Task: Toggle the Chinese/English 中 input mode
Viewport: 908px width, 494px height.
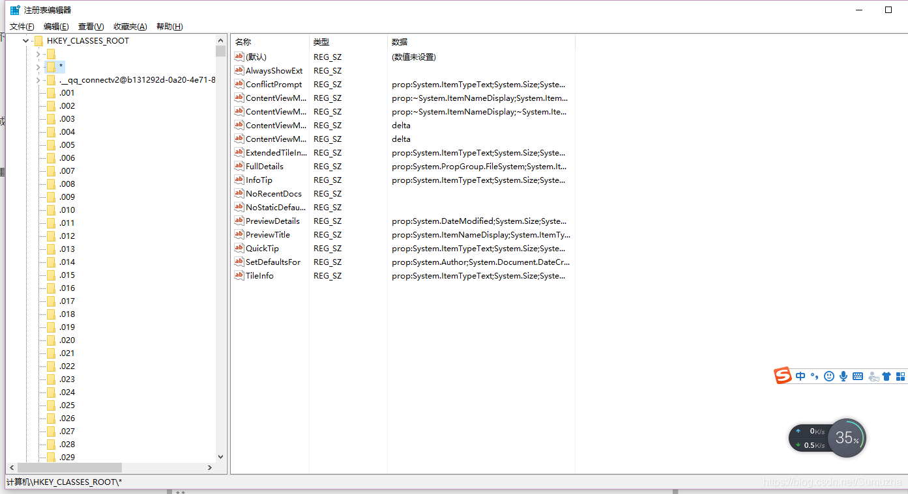Action: (800, 376)
